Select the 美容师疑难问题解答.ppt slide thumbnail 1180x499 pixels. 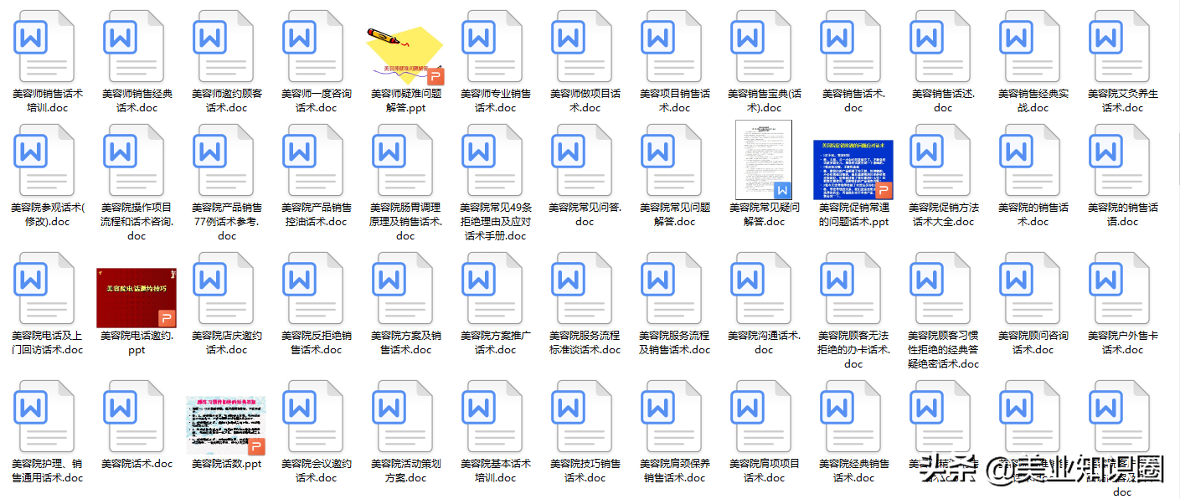point(405,54)
